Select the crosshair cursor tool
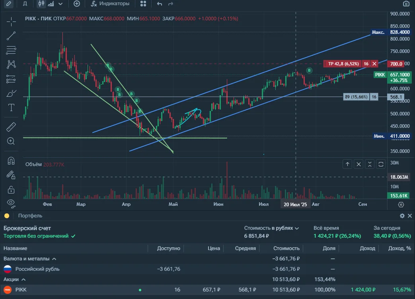 click(11, 22)
